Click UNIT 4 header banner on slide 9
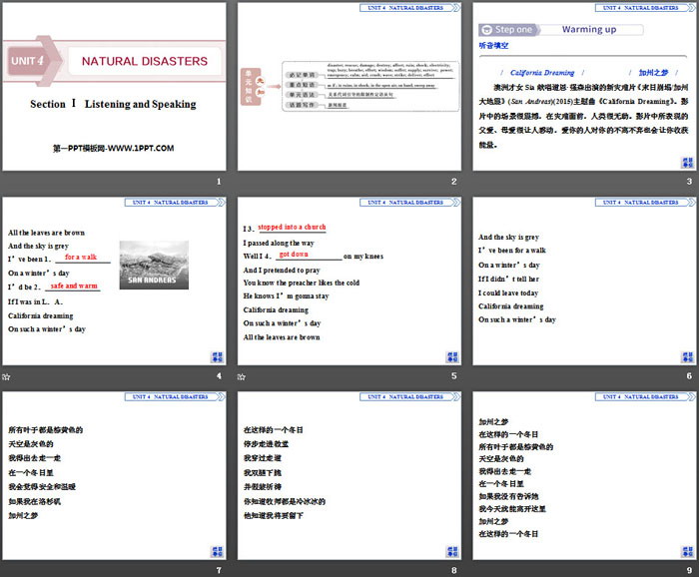The width and height of the screenshot is (699, 577). pos(645,396)
